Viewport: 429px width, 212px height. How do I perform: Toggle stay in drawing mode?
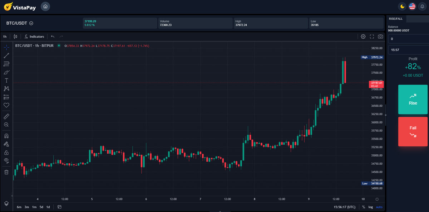point(6,144)
